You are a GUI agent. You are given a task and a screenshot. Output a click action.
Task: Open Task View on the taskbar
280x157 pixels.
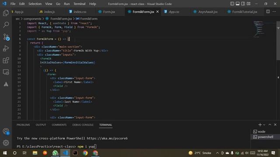point(24,153)
